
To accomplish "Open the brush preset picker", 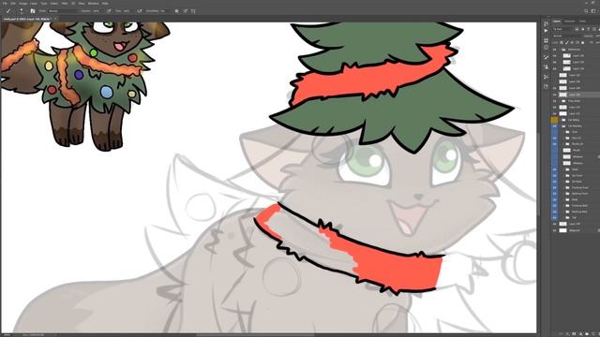I will click(22, 11).
